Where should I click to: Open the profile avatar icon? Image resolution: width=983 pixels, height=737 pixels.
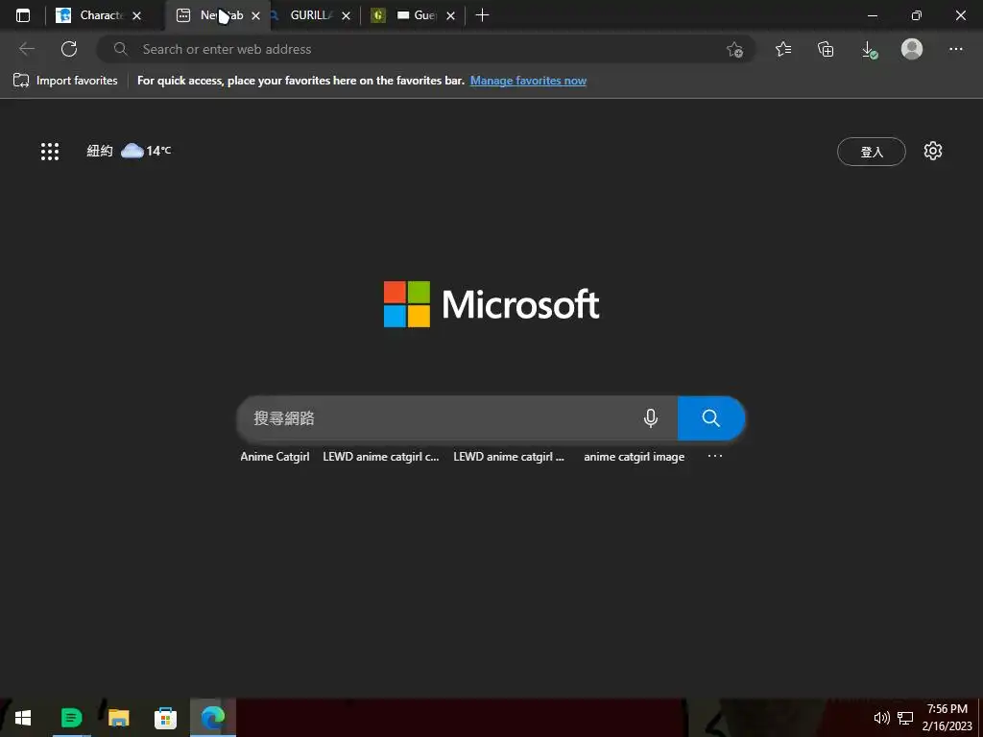tap(912, 49)
